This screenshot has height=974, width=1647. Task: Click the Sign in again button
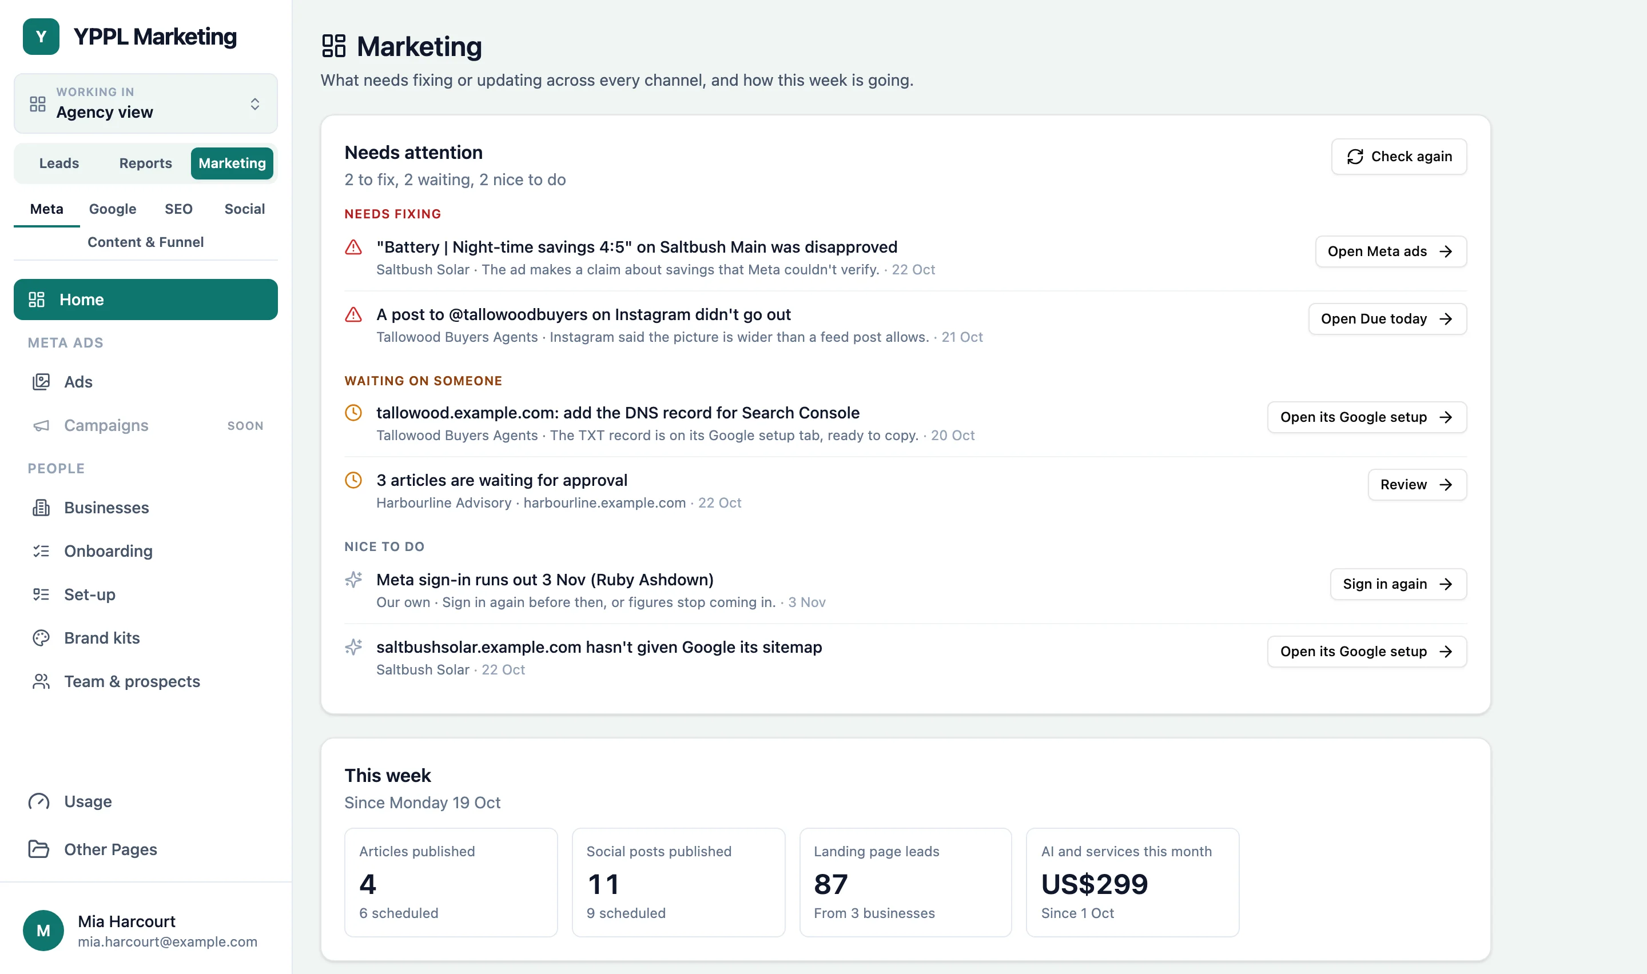(1398, 584)
